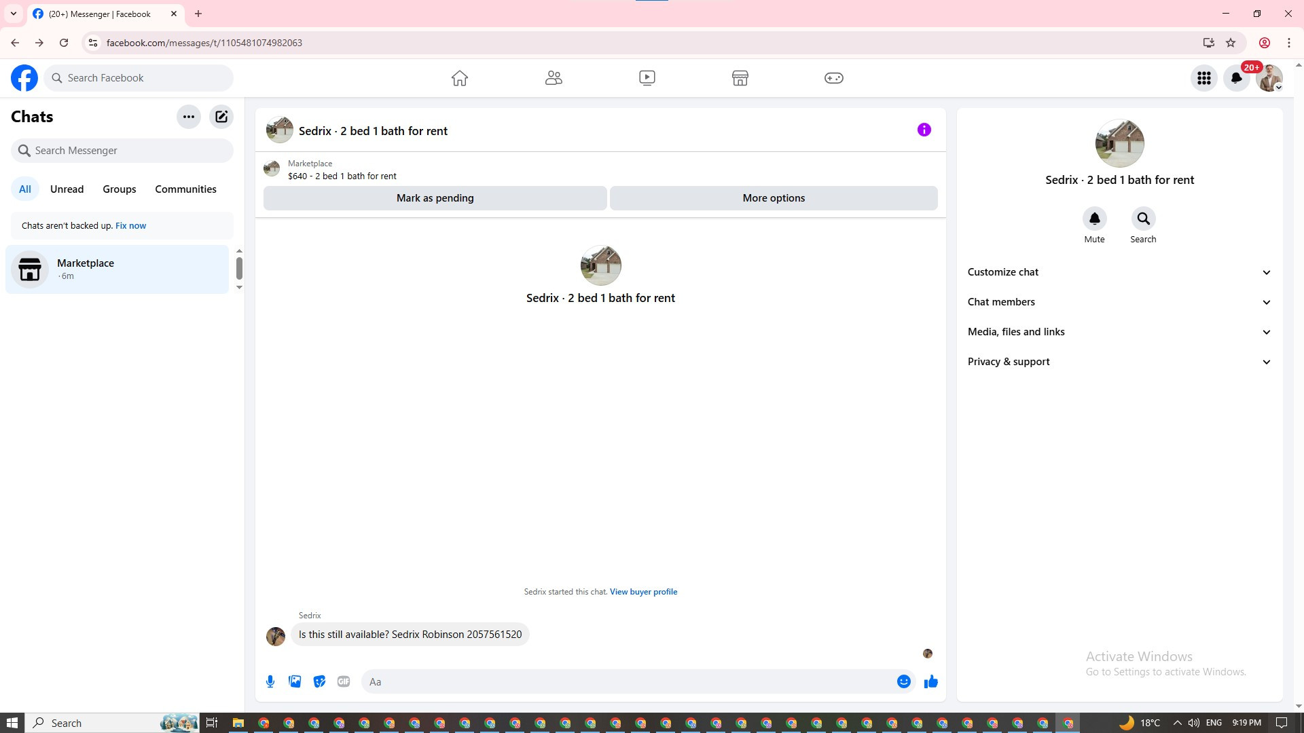
Task: Start a new message with compose icon
Action: coord(221,117)
